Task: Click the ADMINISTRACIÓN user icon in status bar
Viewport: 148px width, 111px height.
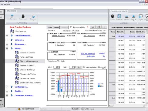Action: pos(19,109)
